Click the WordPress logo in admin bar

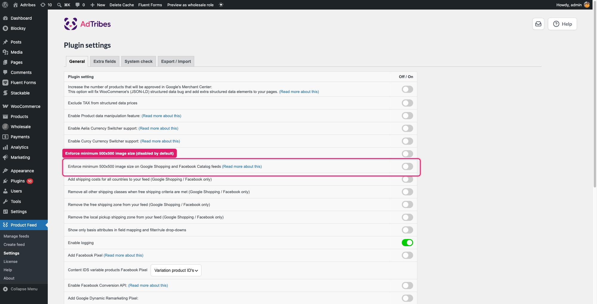pos(5,5)
